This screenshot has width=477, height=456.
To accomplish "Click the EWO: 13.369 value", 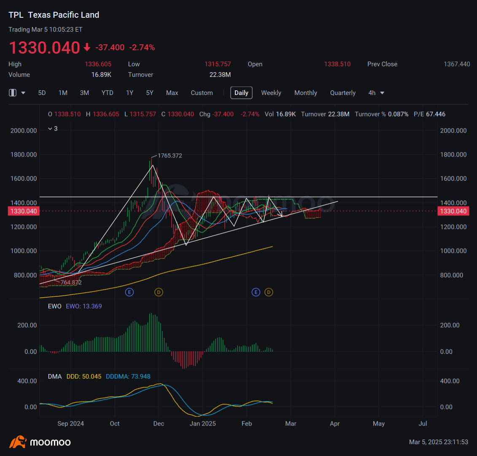I will point(84,306).
